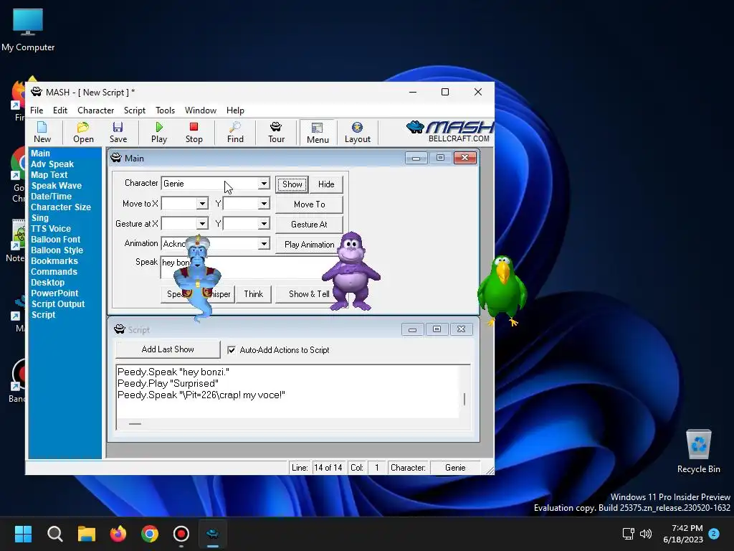Select Bookmarks in the sidebar
Image resolution: width=734 pixels, height=551 pixels.
tap(54, 261)
